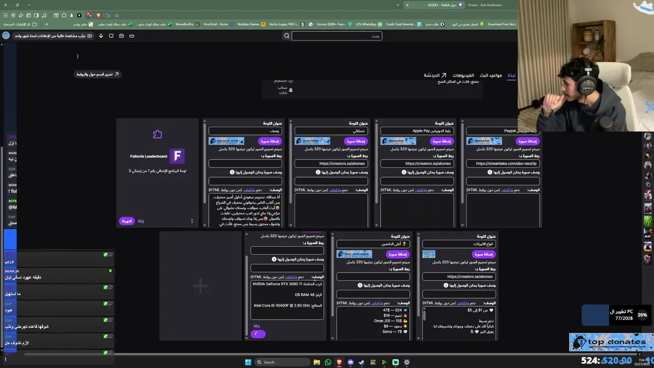Click the NVIDIA GeForce specs description area
654x368 pixels.
287,300
